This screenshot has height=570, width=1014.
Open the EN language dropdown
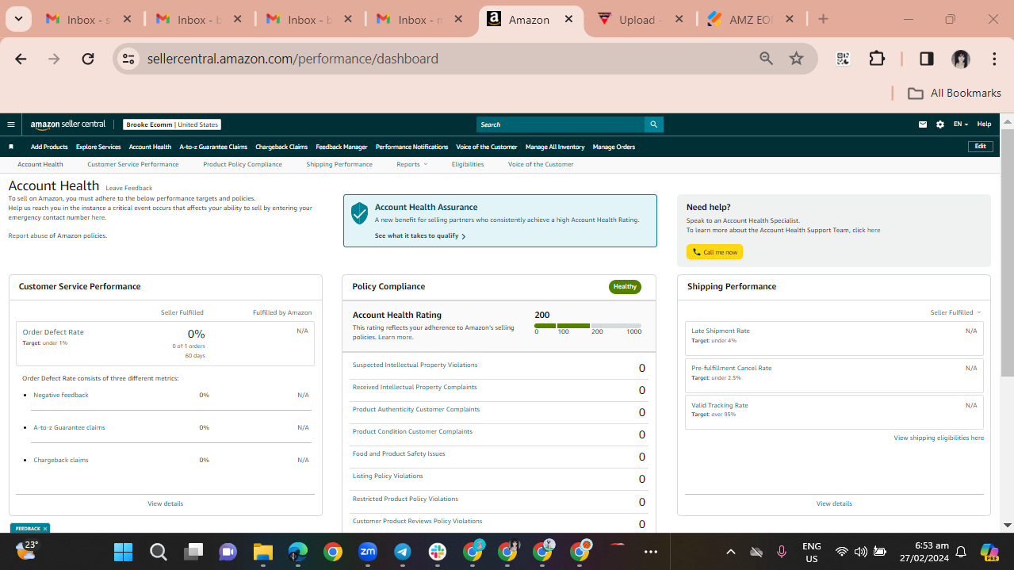point(960,124)
